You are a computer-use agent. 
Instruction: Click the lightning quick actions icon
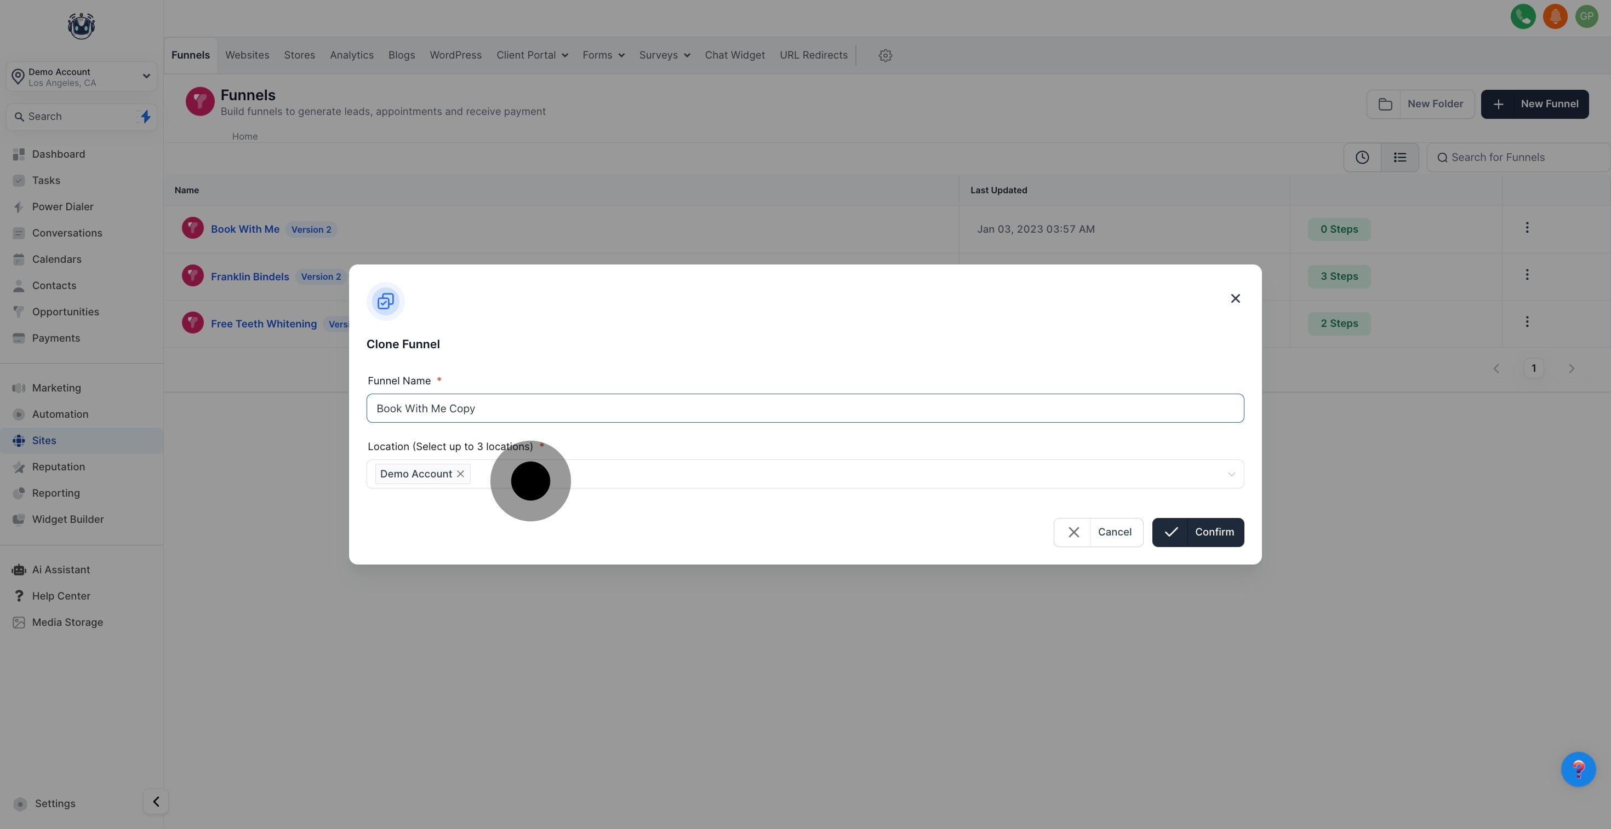click(x=145, y=117)
